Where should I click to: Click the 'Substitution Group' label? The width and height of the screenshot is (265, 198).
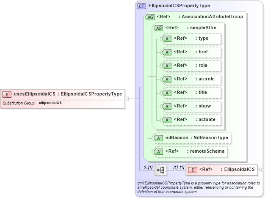point(19,103)
